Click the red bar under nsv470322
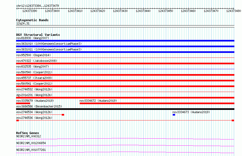 click(125, 63)
